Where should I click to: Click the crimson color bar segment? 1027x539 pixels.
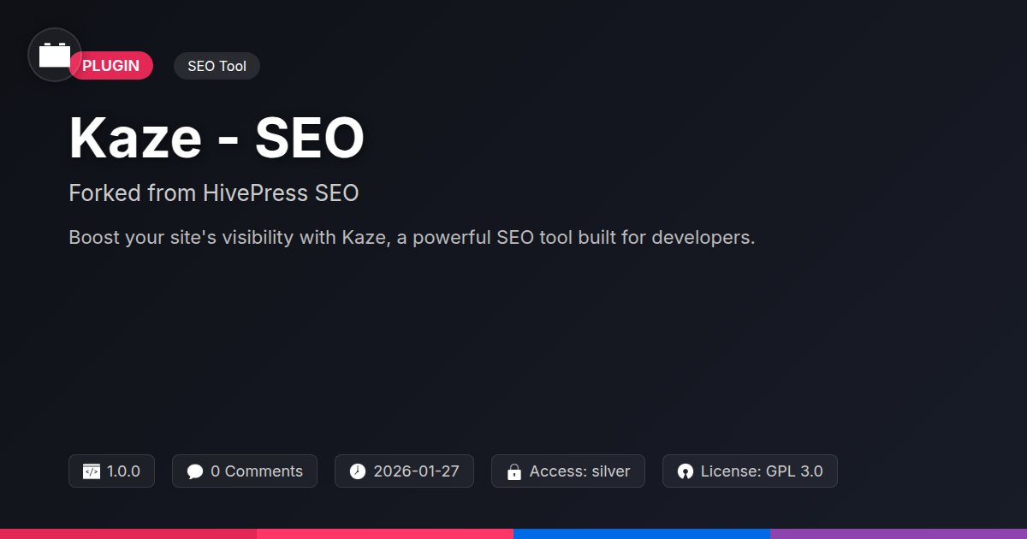[x=128, y=534]
